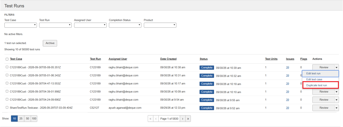Image resolution: width=343 pixels, height=127 pixels.
Task: Open the Product filter dropdown
Action: pyautogui.click(x=160, y=25)
